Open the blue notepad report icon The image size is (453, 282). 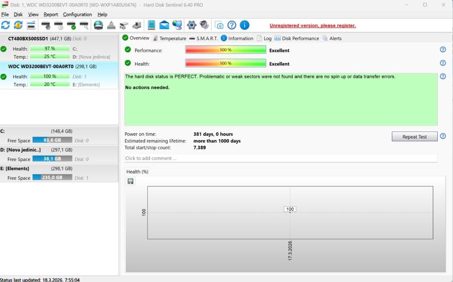coord(151,25)
